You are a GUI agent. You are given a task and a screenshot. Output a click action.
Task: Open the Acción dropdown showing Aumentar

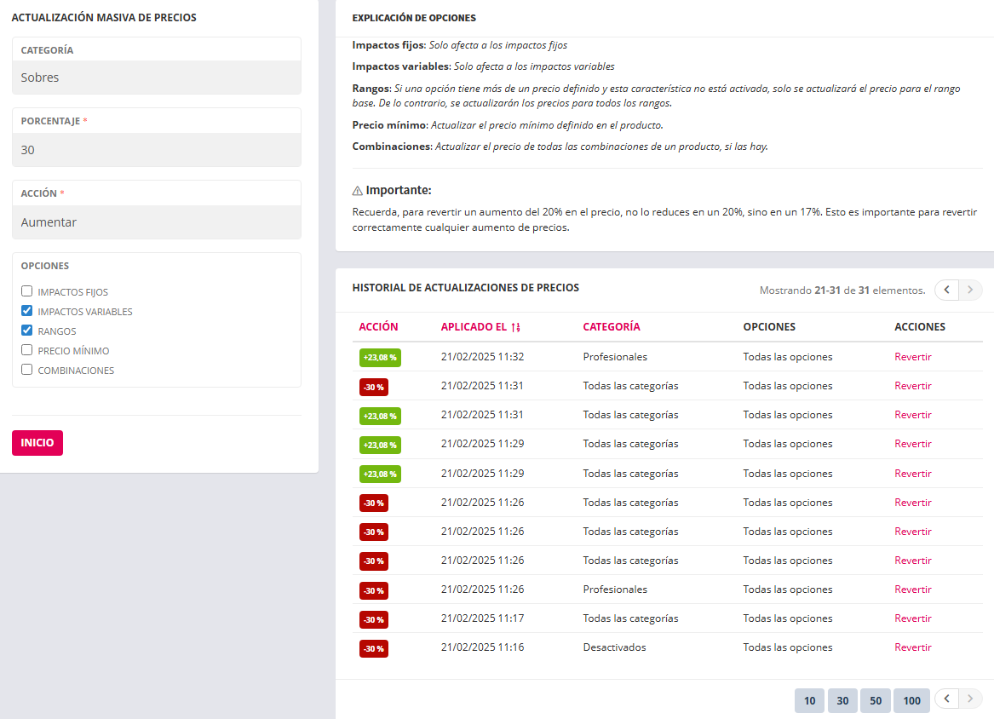[x=157, y=222]
